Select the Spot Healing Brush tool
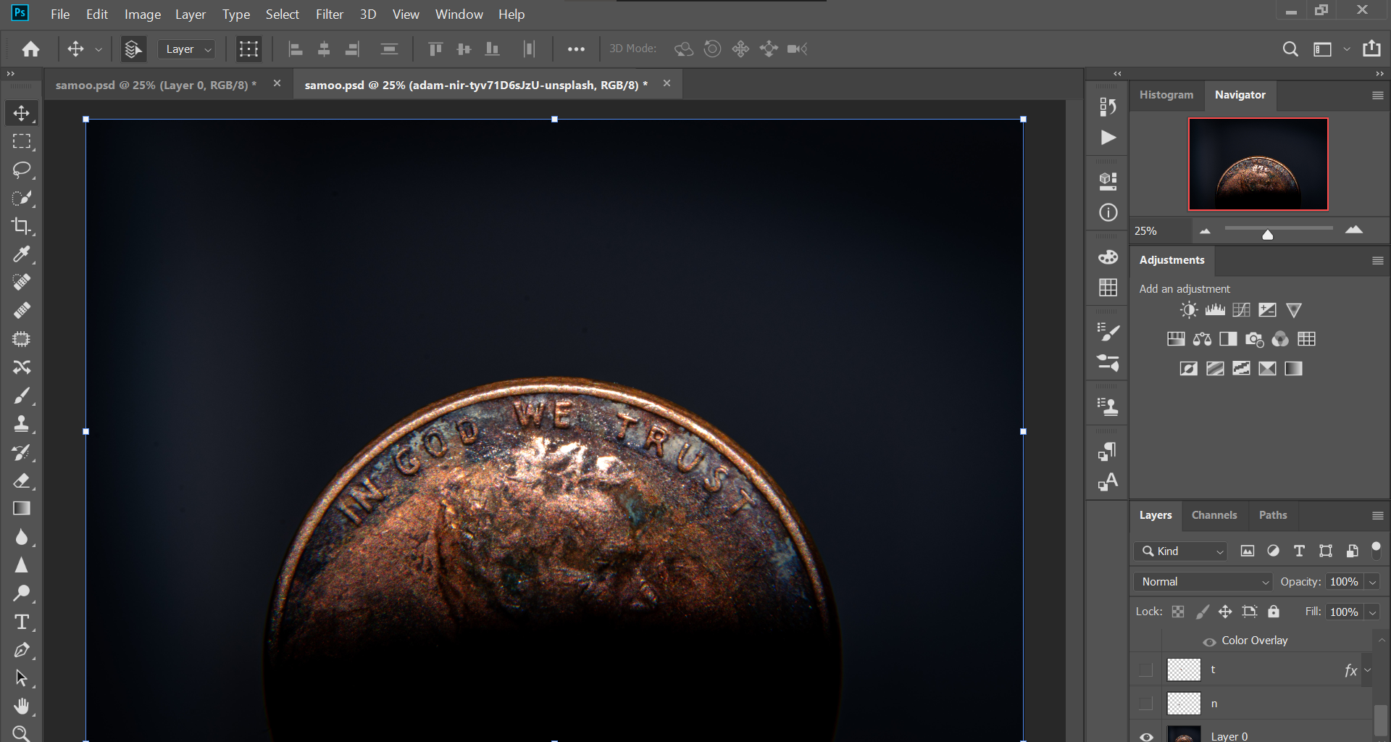 [x=21, y=282]
